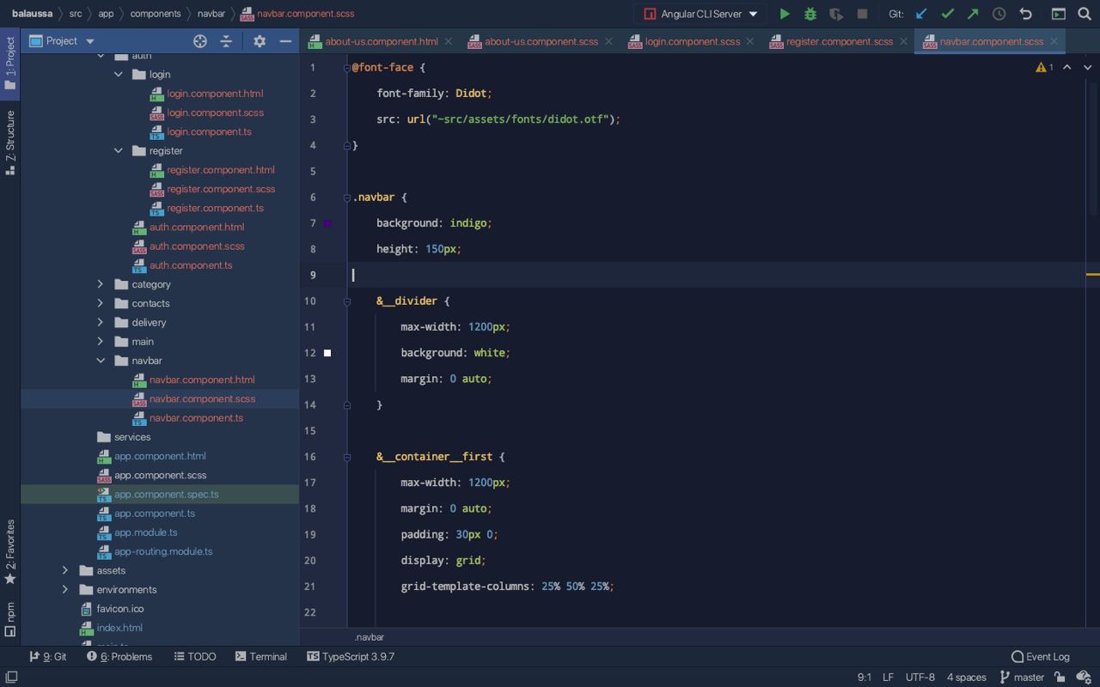Viewport: 1100px width, 687px height.
Task: Open the Structure side panel
Action: pyautogui.click(x=10, y=143)
